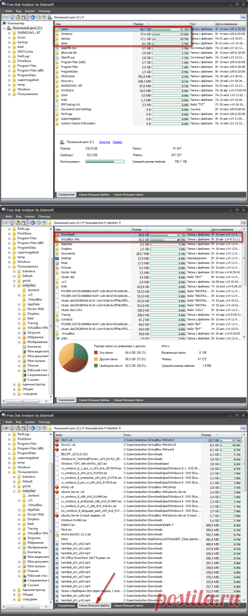Image resolution: width=248 pixels, height=616 pixels.
Task: Switch to Содержимое tab in bottom window
Action: (66, 605)
